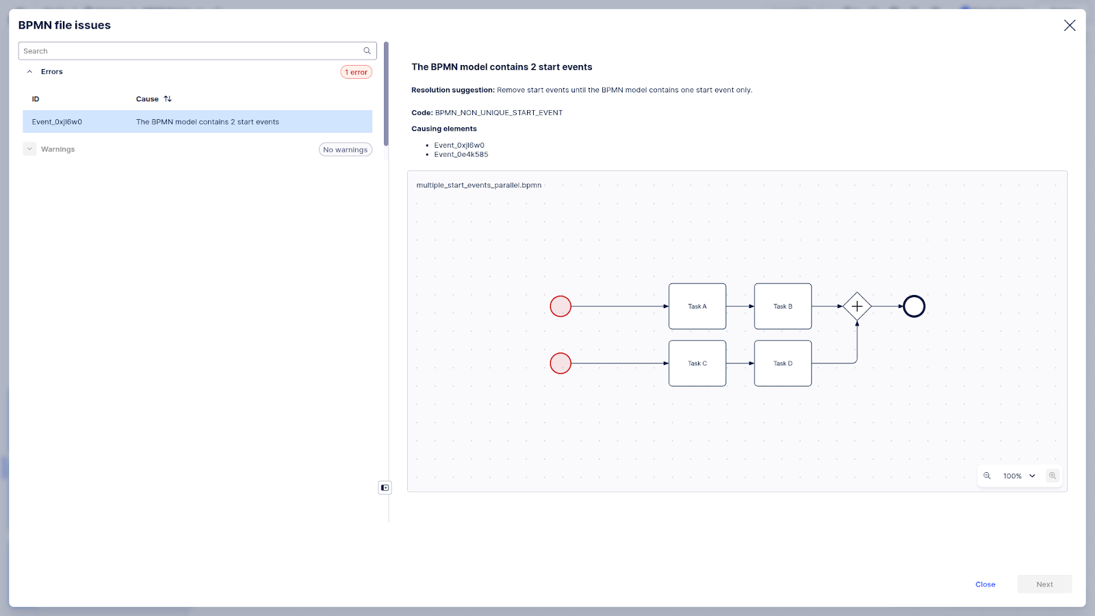
Task: Select the Event_0xjl6w0 error row
Action: 197,122
